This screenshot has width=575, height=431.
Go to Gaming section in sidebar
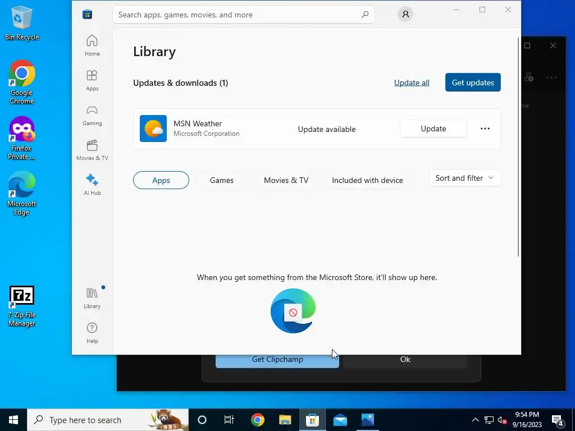pos(92,116)
